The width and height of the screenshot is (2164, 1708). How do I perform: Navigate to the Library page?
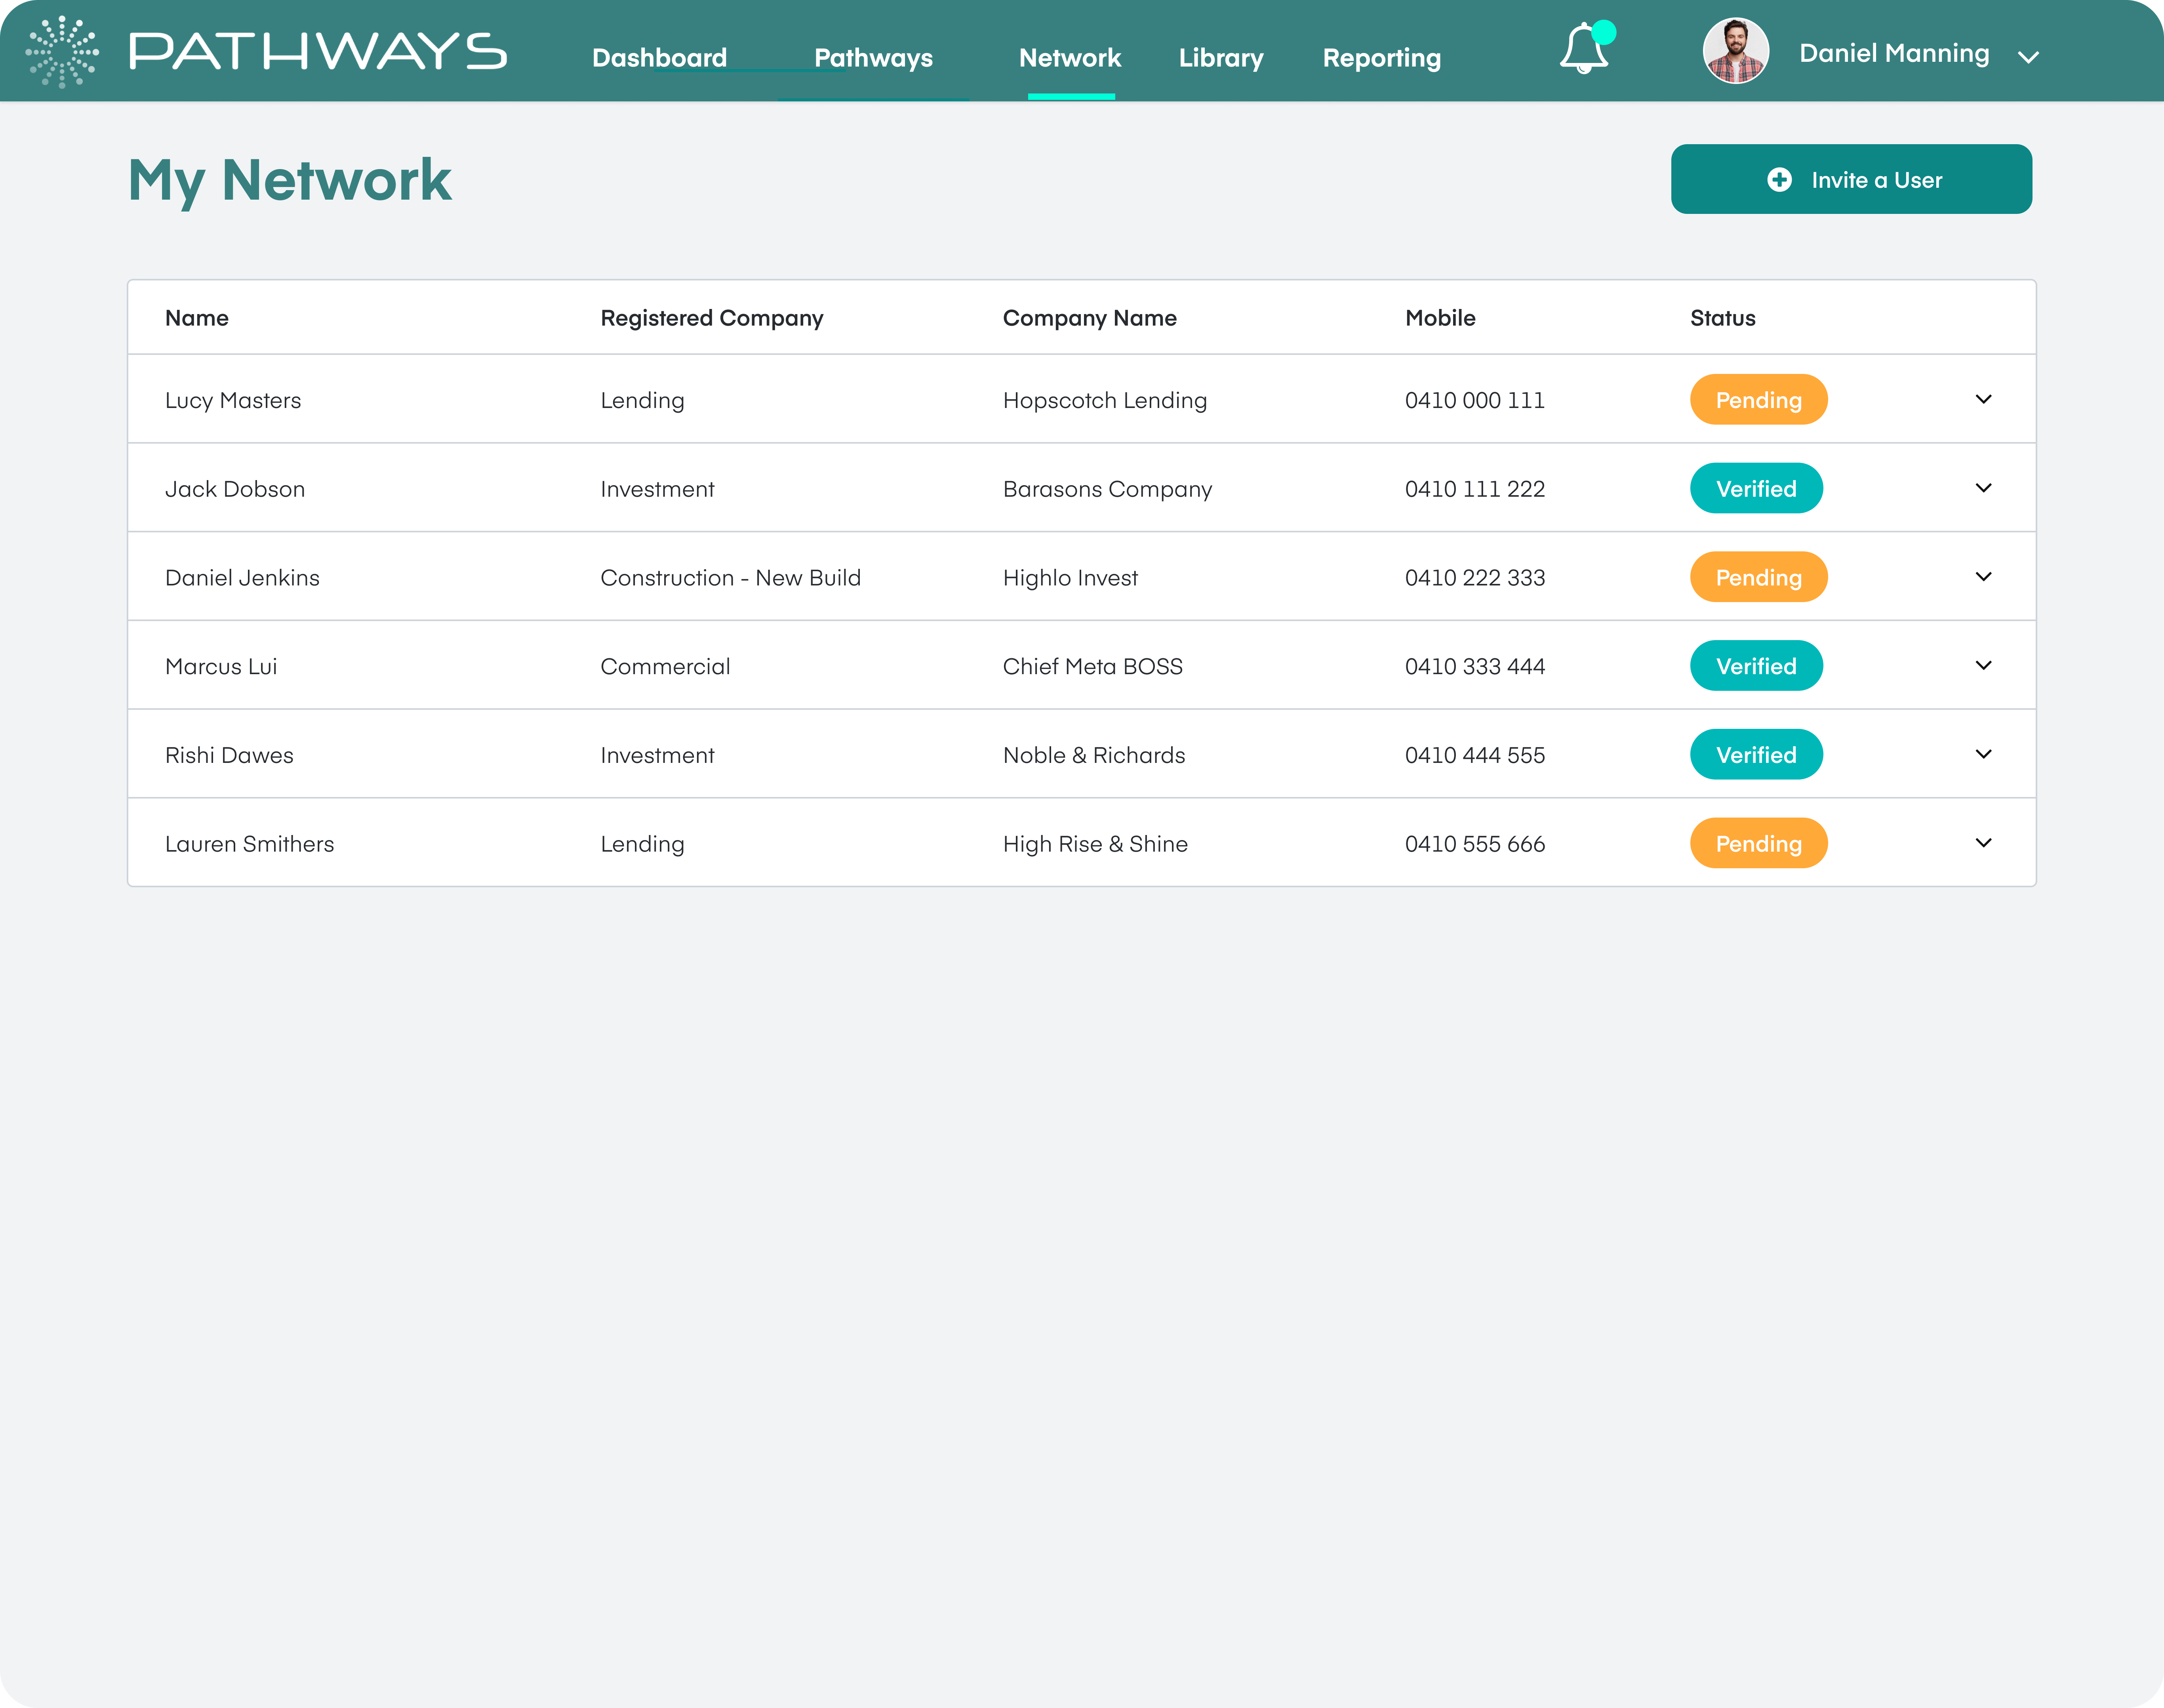(1221, 58)
